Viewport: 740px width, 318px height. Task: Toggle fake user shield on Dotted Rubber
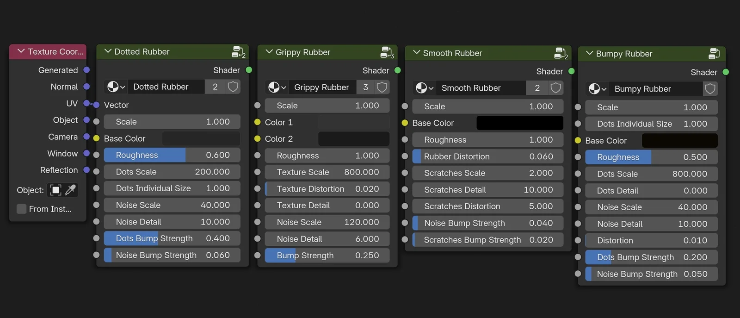(x=233, y=87)
